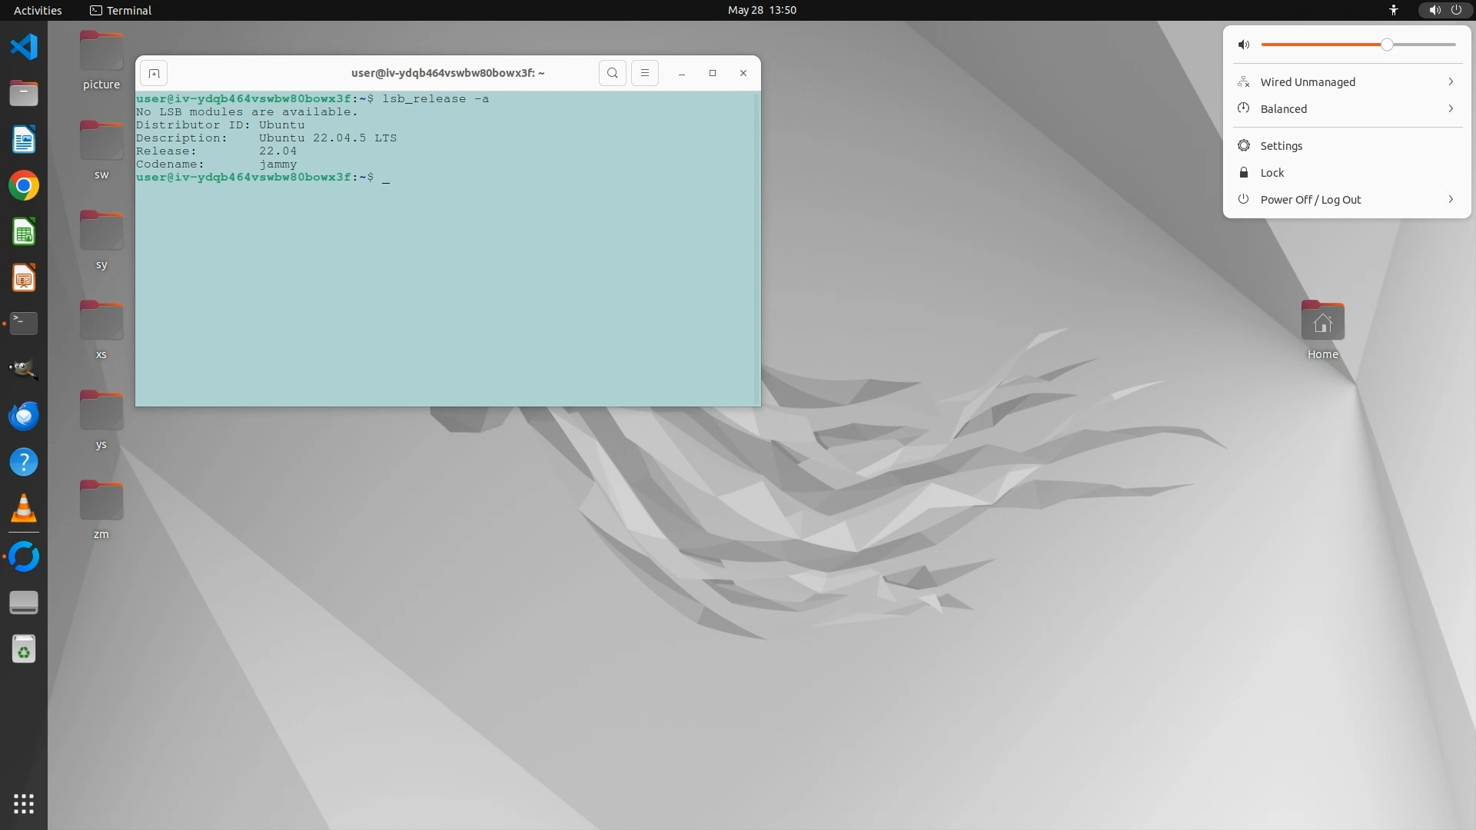Image resolution: width=1476 pixels, height=830 pixels.
Task: Open Settings from system menu
Action: [1281, 146]
